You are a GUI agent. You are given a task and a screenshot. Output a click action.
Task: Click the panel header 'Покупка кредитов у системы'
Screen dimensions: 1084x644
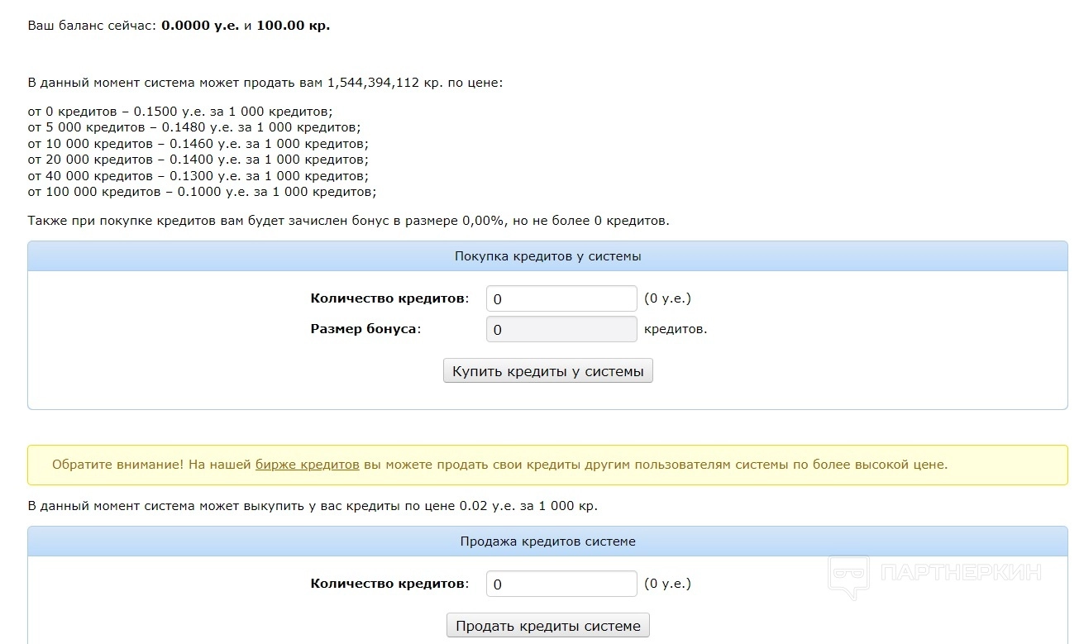pos(547,256)
